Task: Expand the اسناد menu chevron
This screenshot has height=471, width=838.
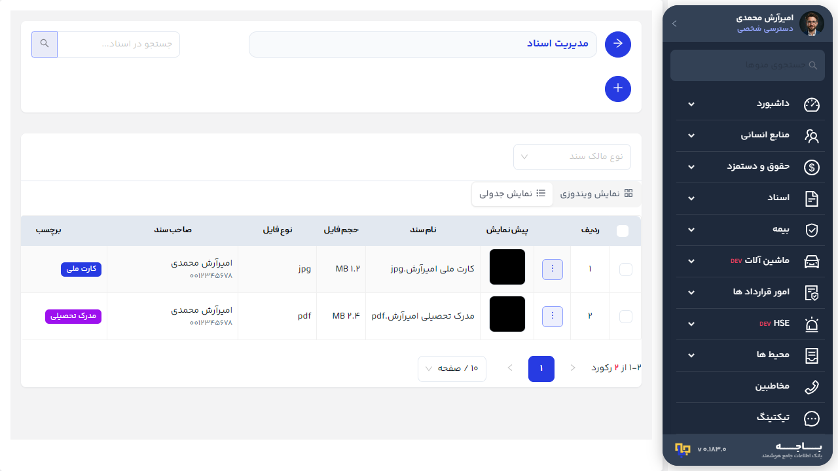Action: (x=691, y=199)
